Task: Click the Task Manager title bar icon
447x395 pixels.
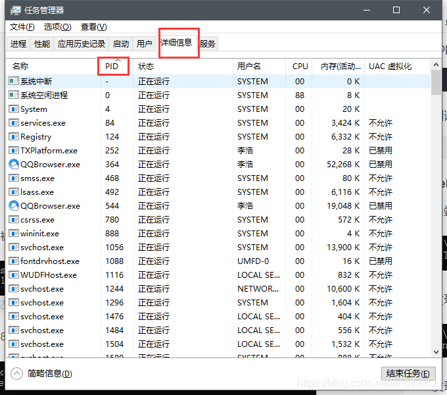Action: coord(15,11)
